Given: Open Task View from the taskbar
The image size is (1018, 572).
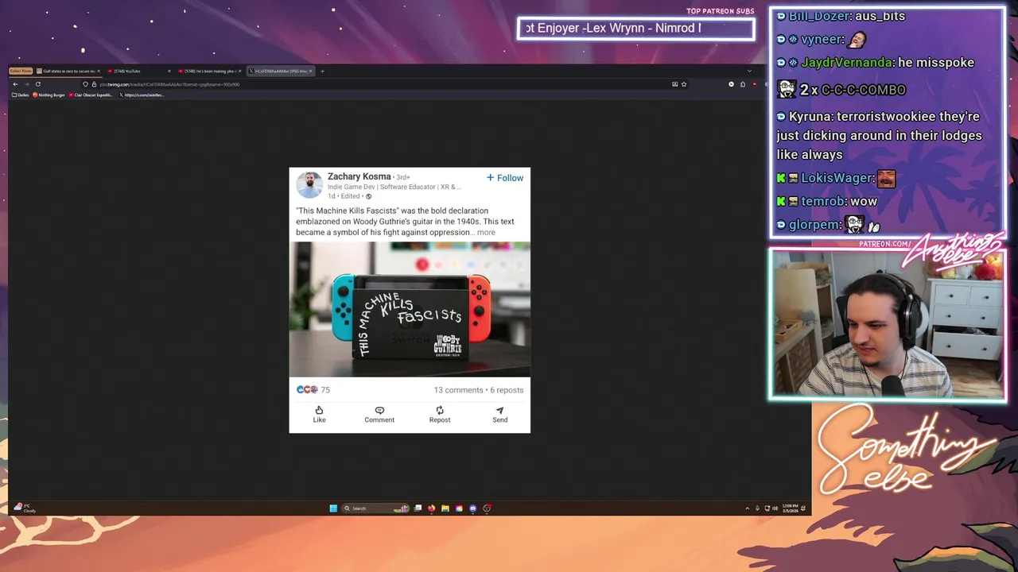Looking at the screenshot, I should [x=418, y=508].
